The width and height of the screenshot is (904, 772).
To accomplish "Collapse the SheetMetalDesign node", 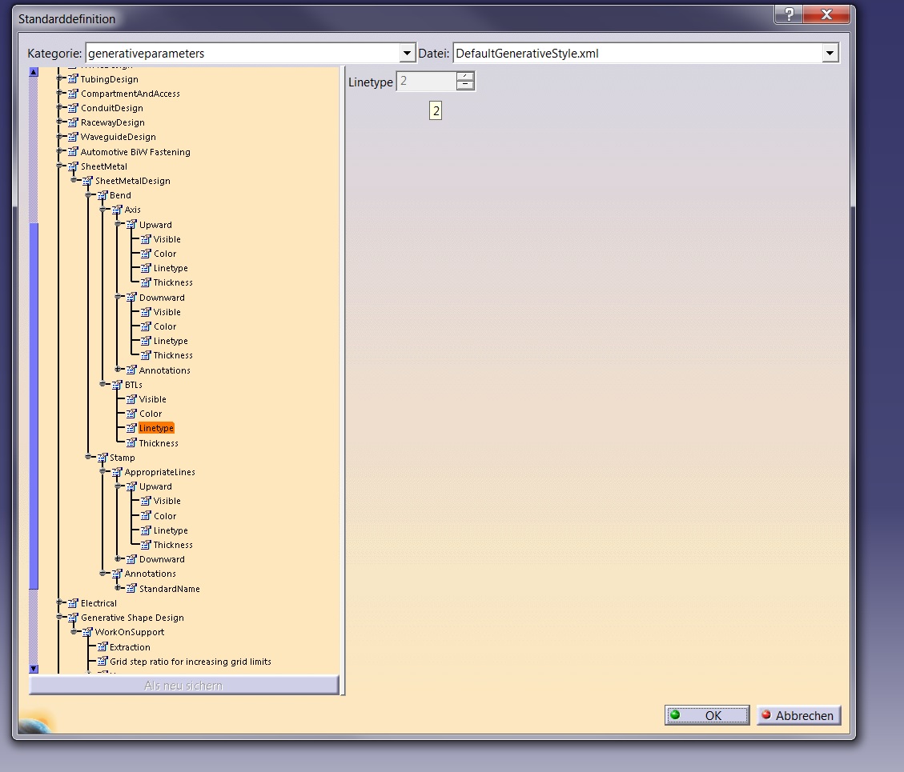I will [74, 180].
